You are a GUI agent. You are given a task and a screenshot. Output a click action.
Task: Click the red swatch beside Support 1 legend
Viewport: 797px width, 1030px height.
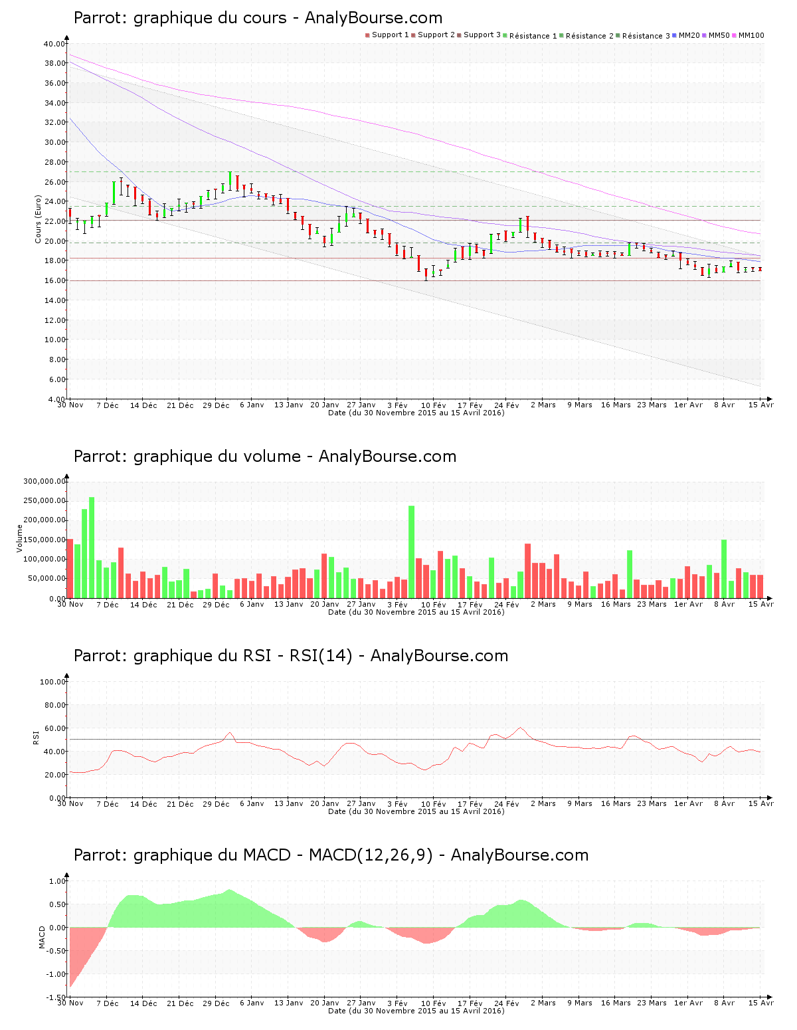367,35
